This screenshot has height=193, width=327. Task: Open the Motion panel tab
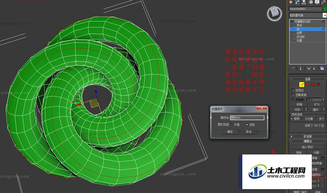(x=311, y=2)
